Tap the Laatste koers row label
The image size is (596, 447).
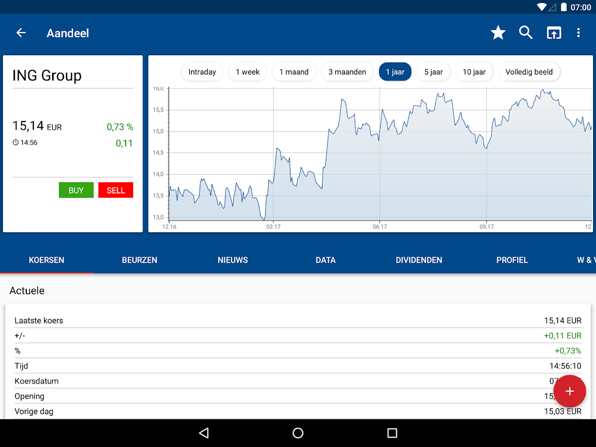tap(39, 321)
